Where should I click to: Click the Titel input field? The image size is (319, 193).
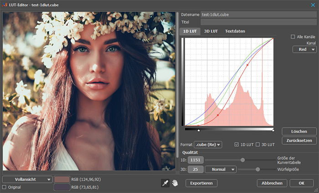pos(258,22)
